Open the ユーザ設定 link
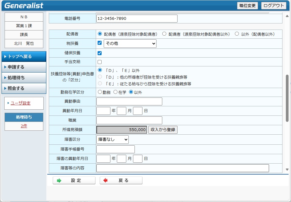This screenshot has width=291, height=202. [20, 103]
